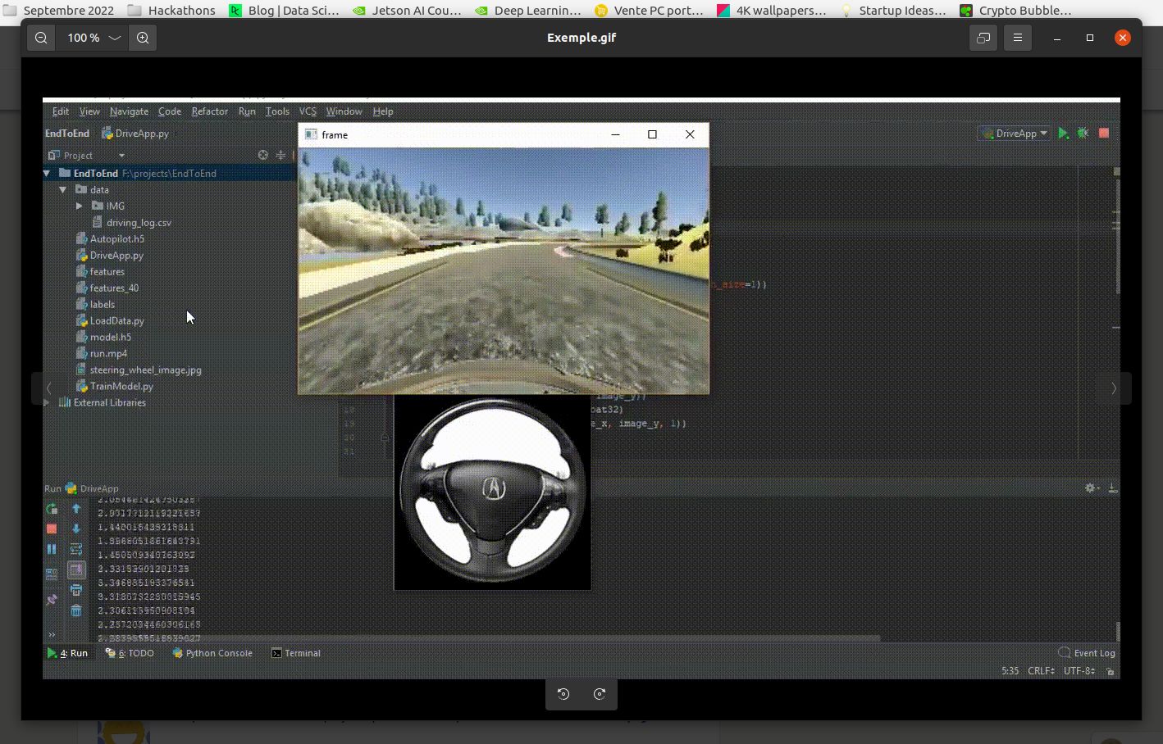Image resolution: width=1163 pixels, height=744 pixels.
Task: Rotate image counterclockwise
Action: 563,694
